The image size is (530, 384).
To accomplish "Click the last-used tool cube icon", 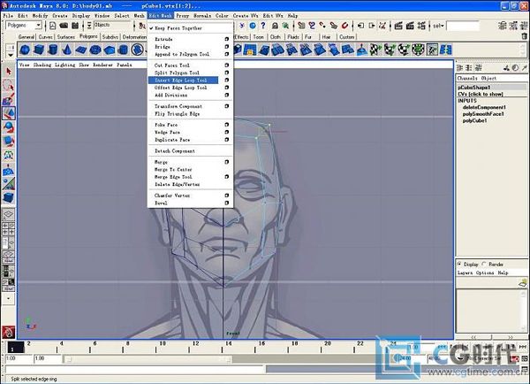I will pos(9,198).
